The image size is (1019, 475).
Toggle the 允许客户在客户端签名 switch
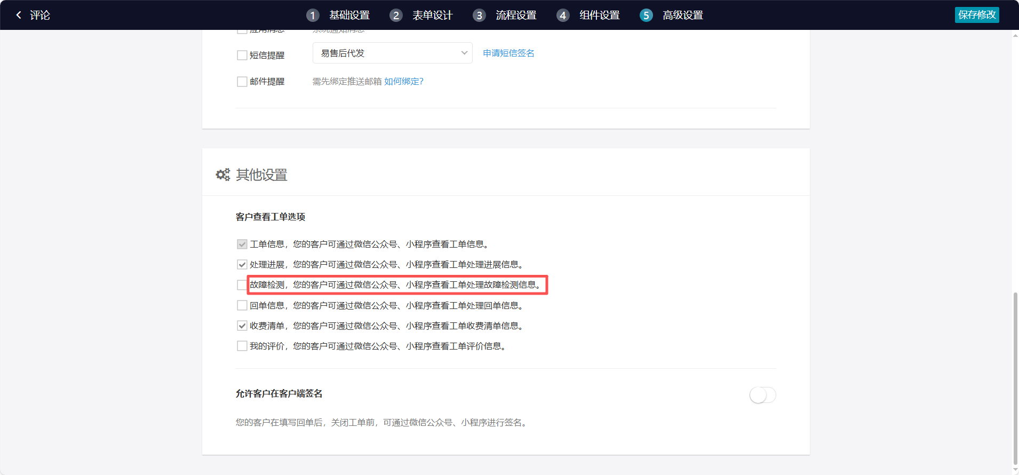tap(762, 395)
